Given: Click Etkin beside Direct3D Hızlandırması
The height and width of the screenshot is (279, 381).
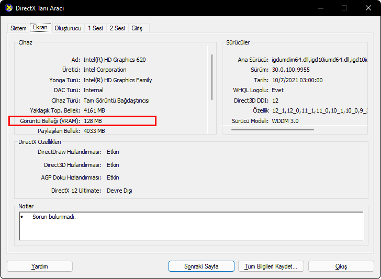Looking at the screenshot, I should [113, 165].
